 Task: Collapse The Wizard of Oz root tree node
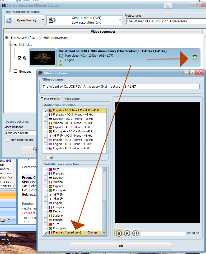(x=7, y=38)
